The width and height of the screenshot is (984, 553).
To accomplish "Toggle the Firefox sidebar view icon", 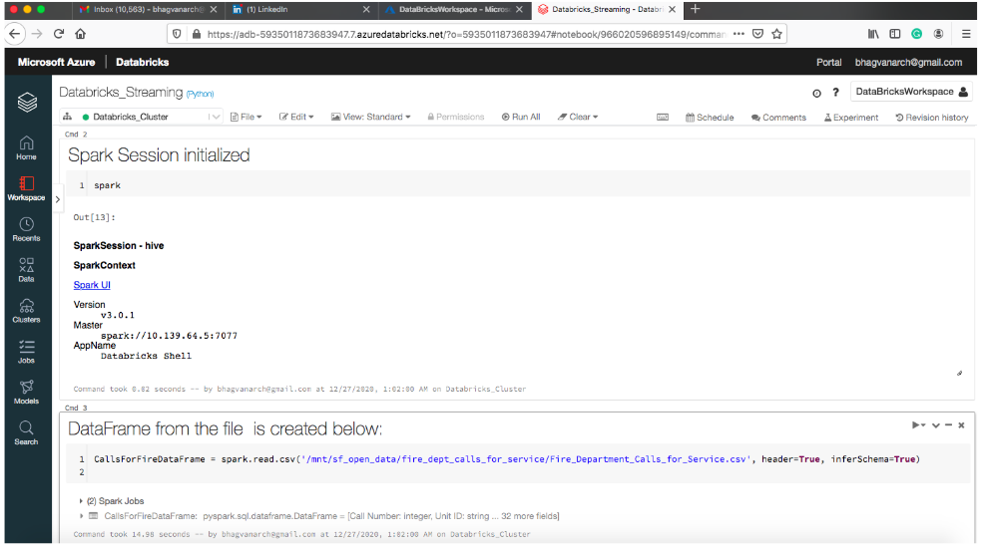I will click(895, 34).
